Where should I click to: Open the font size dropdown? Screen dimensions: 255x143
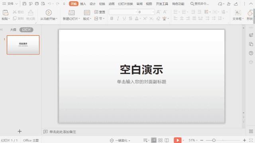[x=153, y=12]
